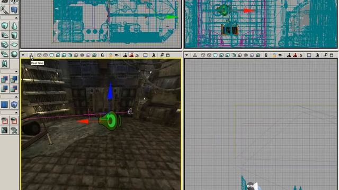
Task: Select the Spiral Staircase brush builder
Action: tap(5, 54)
